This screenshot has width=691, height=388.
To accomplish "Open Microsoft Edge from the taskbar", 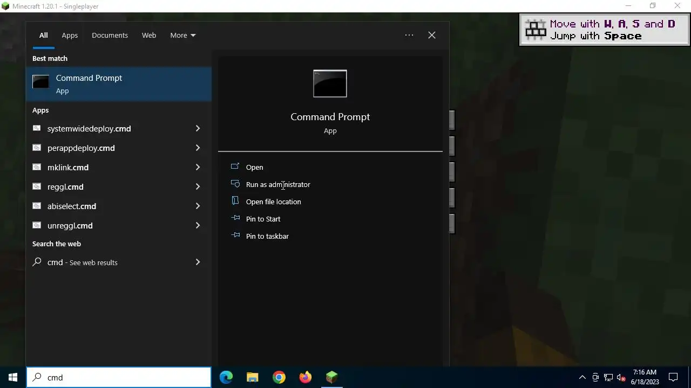I will tap(226, 377).
